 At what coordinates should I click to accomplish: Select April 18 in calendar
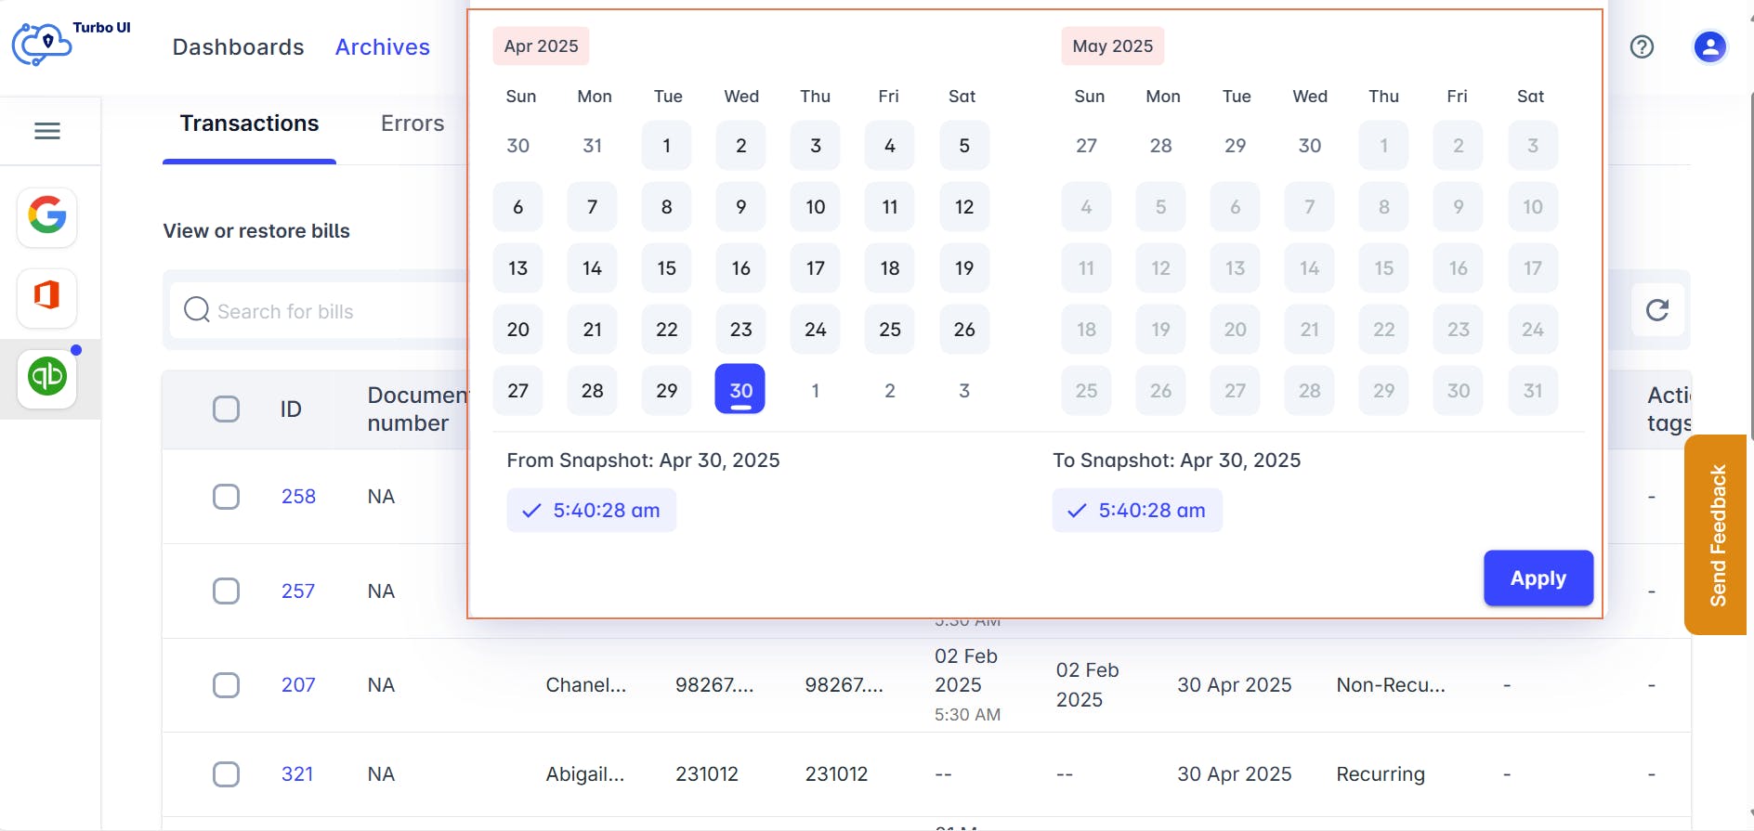[x=889, y=268]
